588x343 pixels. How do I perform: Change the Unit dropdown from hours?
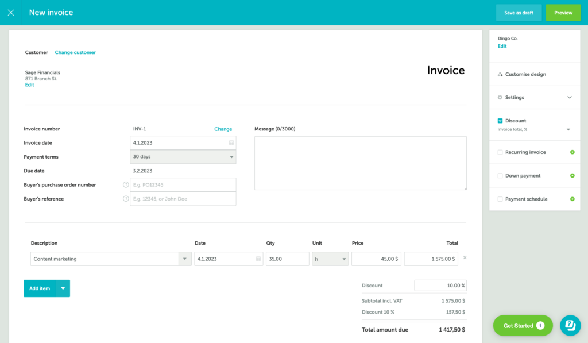click(x=342, y=259)
